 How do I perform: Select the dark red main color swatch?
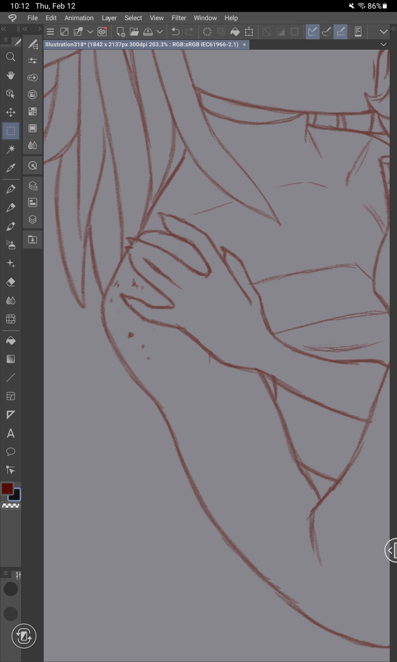pos(7,489)
